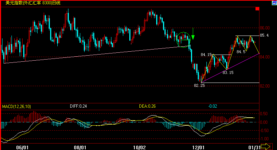Click the 06/01 date marker
This screenshot has height=150, width=277.
tap(22, 147)
